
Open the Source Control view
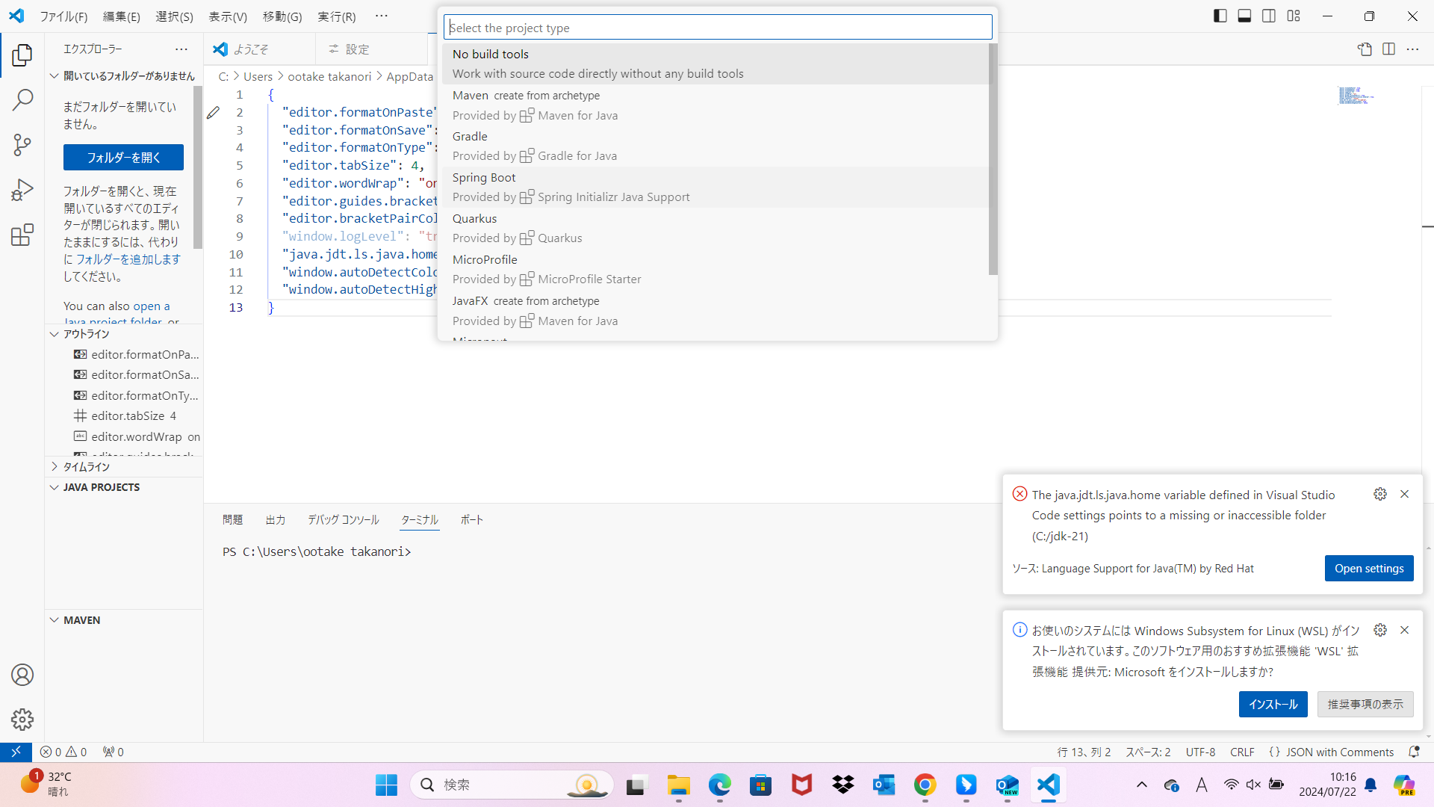pos(22,144)
